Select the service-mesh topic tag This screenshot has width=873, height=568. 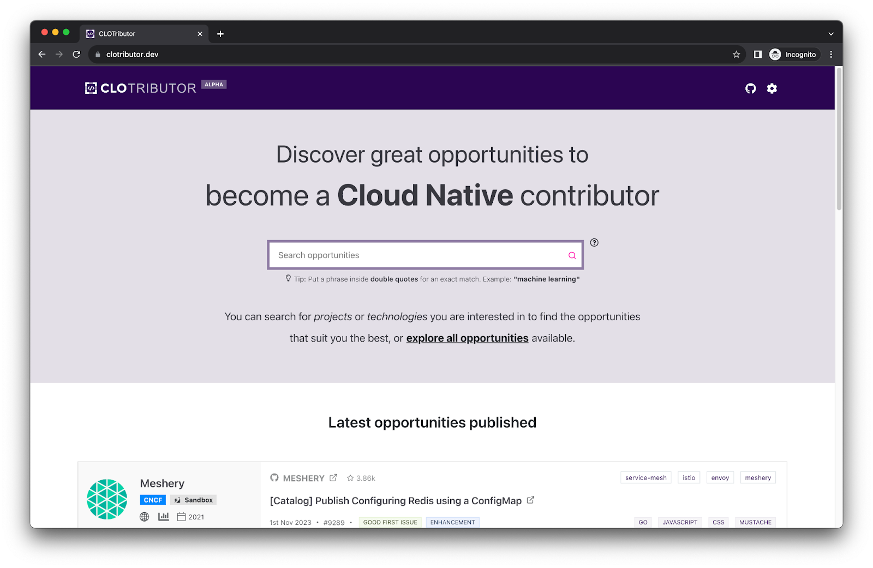(x=646, y=478)
